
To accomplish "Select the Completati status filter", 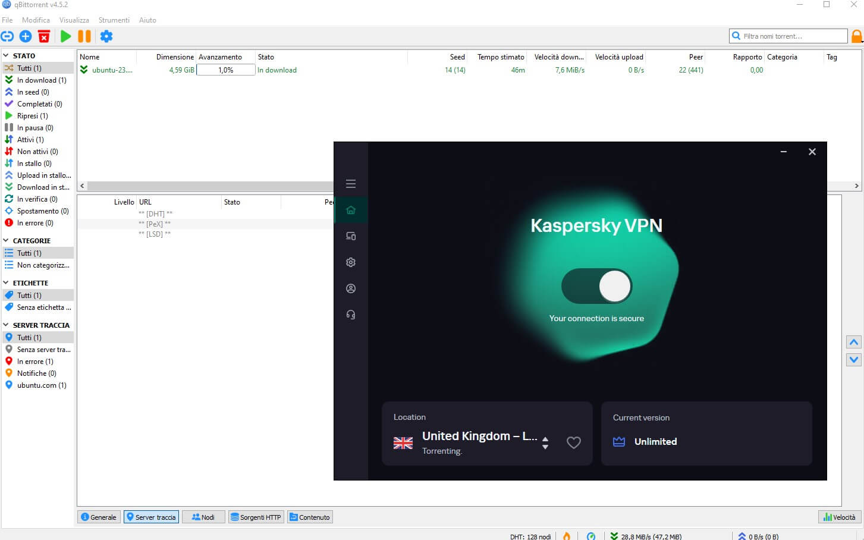I will 39,104.
